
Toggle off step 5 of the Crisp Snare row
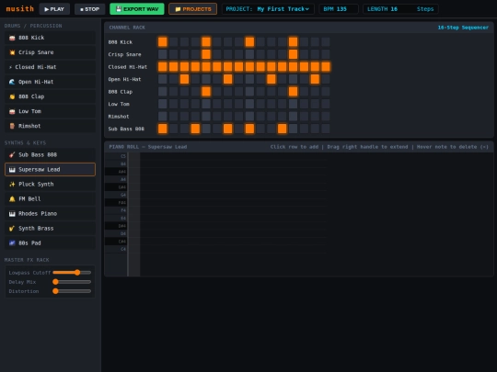click(206, 54)
